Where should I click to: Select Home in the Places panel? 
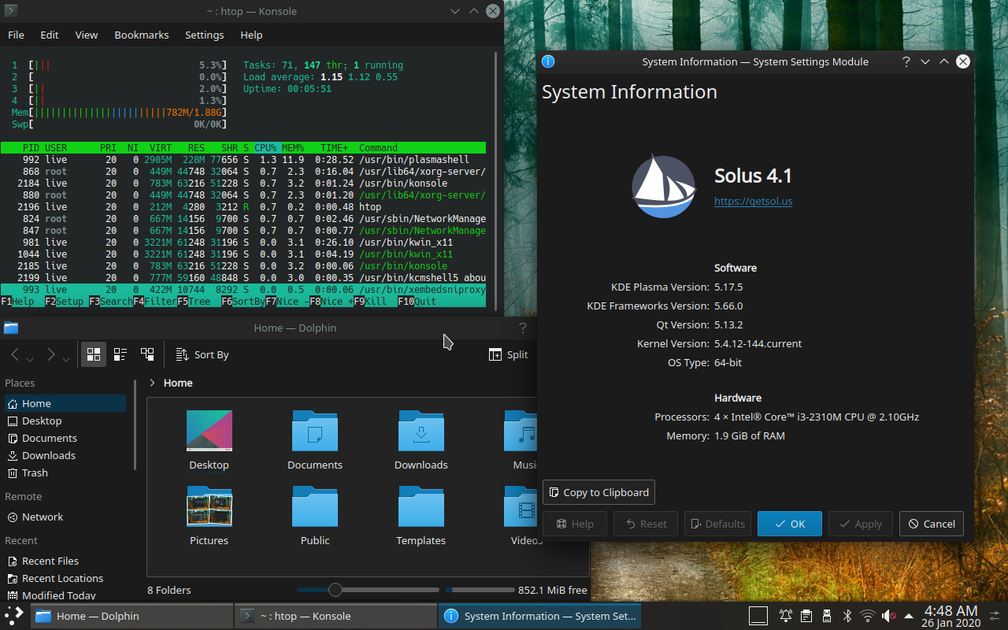point(65,403)
